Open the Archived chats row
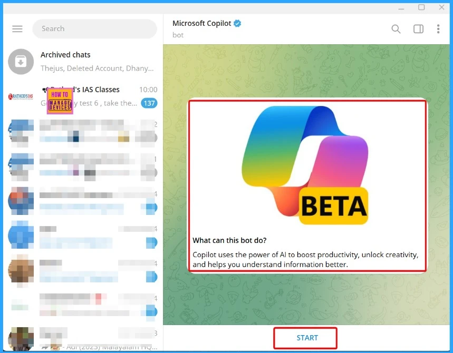This screenshot has height=353, width=453. pos(83,62)
